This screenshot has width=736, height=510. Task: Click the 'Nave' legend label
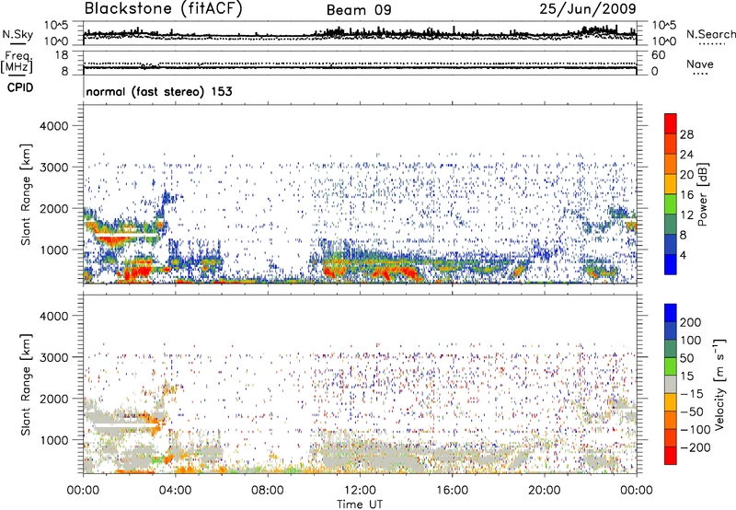(x=700, y=64)
